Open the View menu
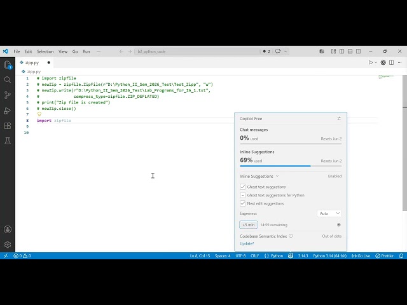The image size is (407, 305). pos(63,51)
